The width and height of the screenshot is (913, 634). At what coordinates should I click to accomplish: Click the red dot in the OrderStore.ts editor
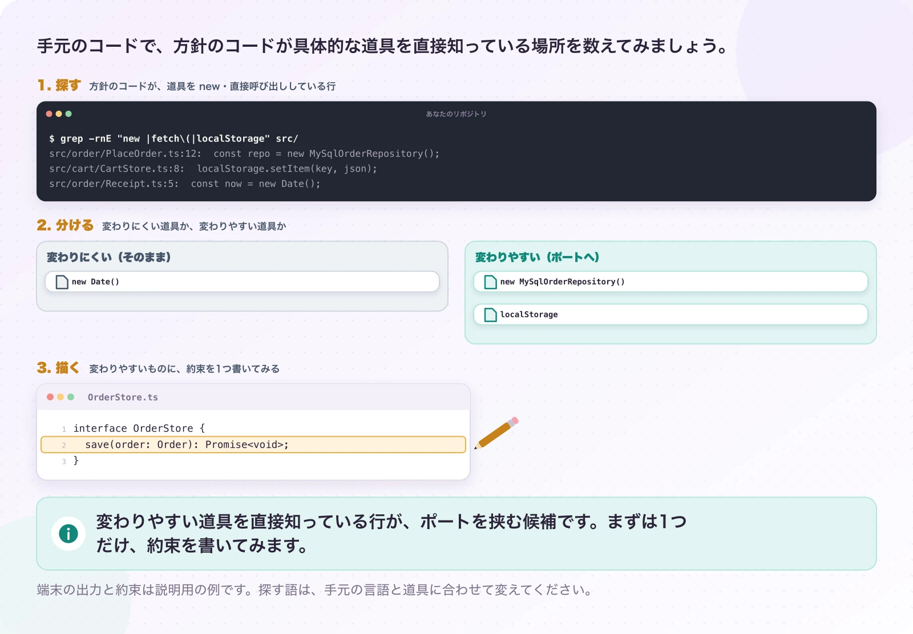50,397
